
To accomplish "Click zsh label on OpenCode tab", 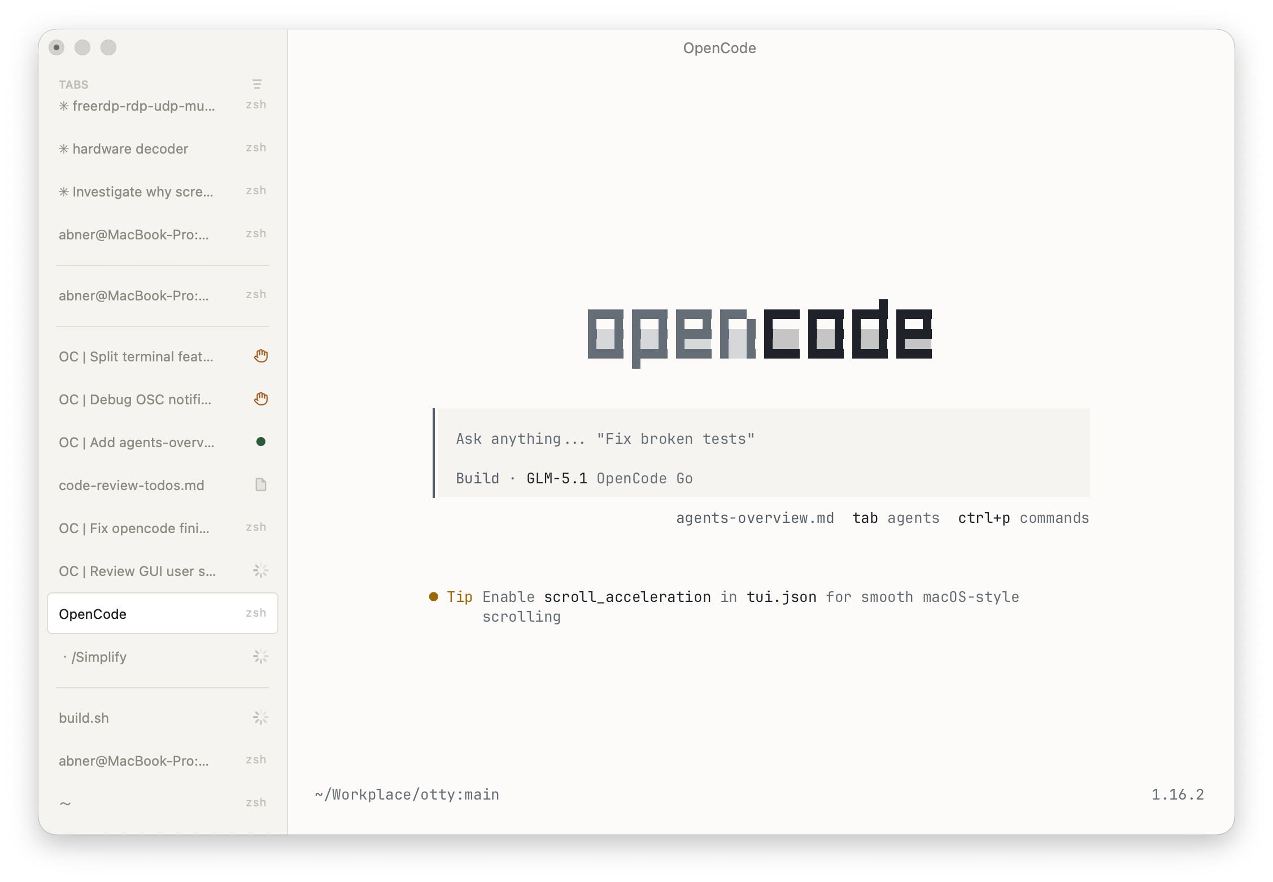I will (x=256, y=613).
